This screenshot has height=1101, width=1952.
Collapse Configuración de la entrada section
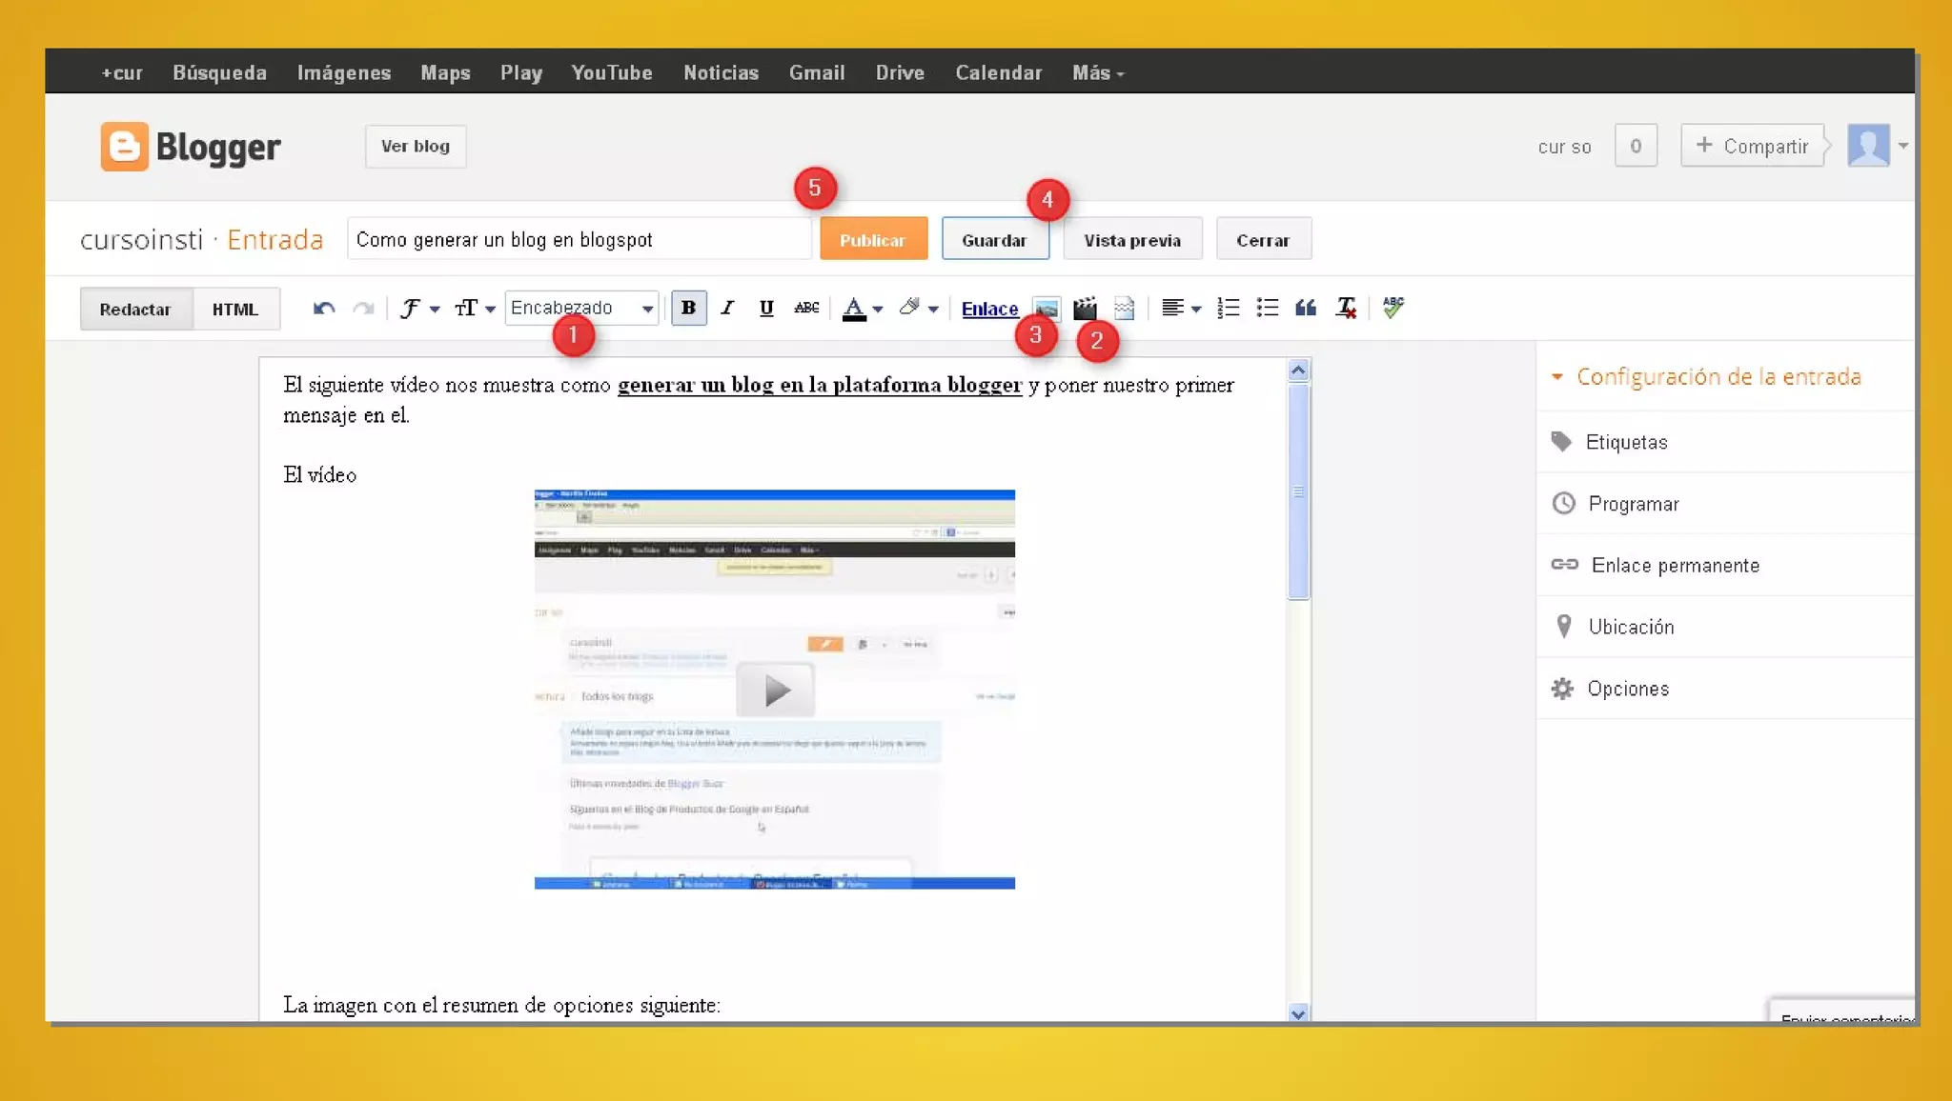coord(1707,376)
